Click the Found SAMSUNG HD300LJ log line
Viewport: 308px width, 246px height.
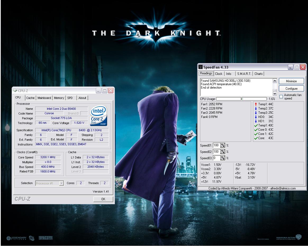click(225, 80)
